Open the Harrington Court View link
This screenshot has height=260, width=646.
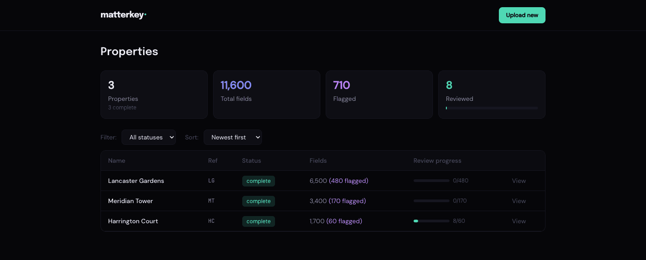pos(519,221)
